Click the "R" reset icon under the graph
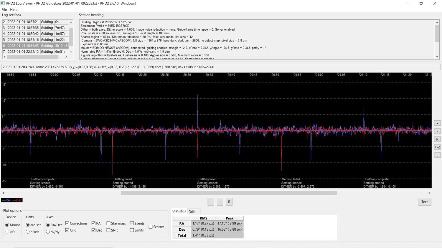Viewport: 442px width, 248px height. click(x=229, y=202)
